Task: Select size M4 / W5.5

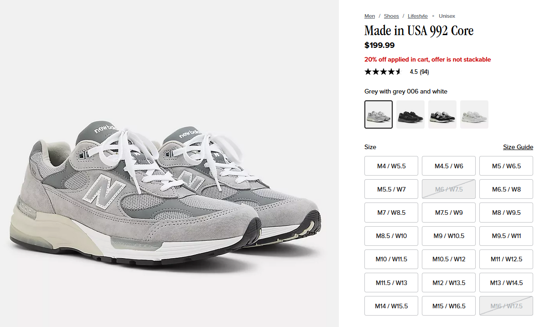Action: tap(391, 166)
